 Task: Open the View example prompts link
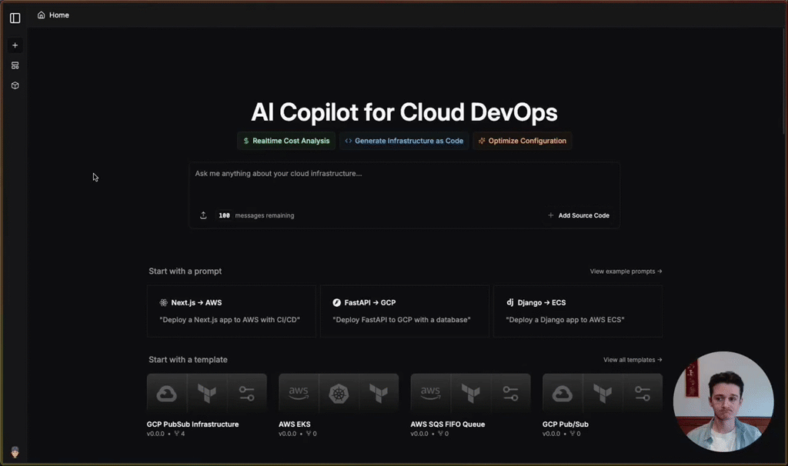[x=626, y=271]
